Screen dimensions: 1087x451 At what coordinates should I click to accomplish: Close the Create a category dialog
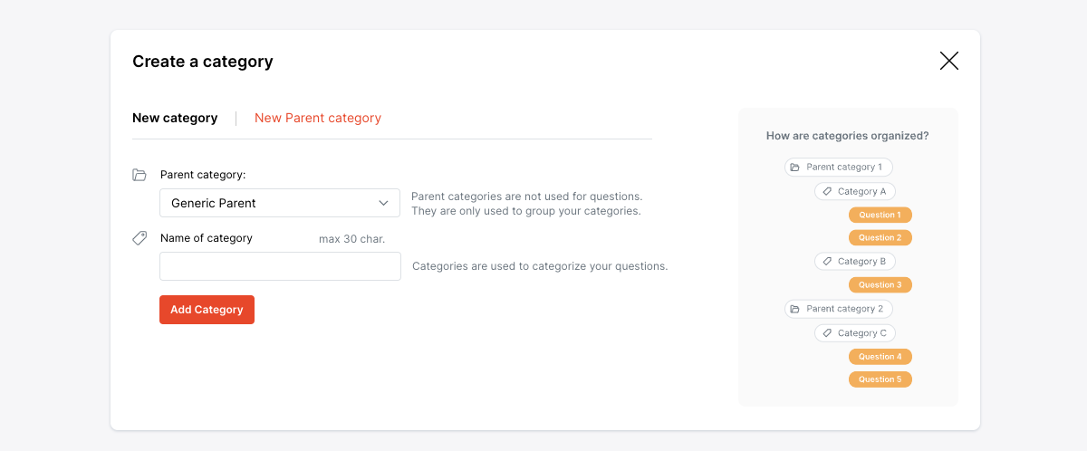point(948,61)
